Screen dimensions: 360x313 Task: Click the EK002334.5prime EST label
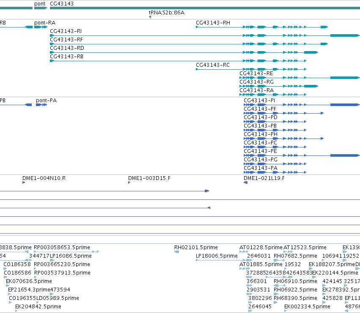[x=307, y=307]
